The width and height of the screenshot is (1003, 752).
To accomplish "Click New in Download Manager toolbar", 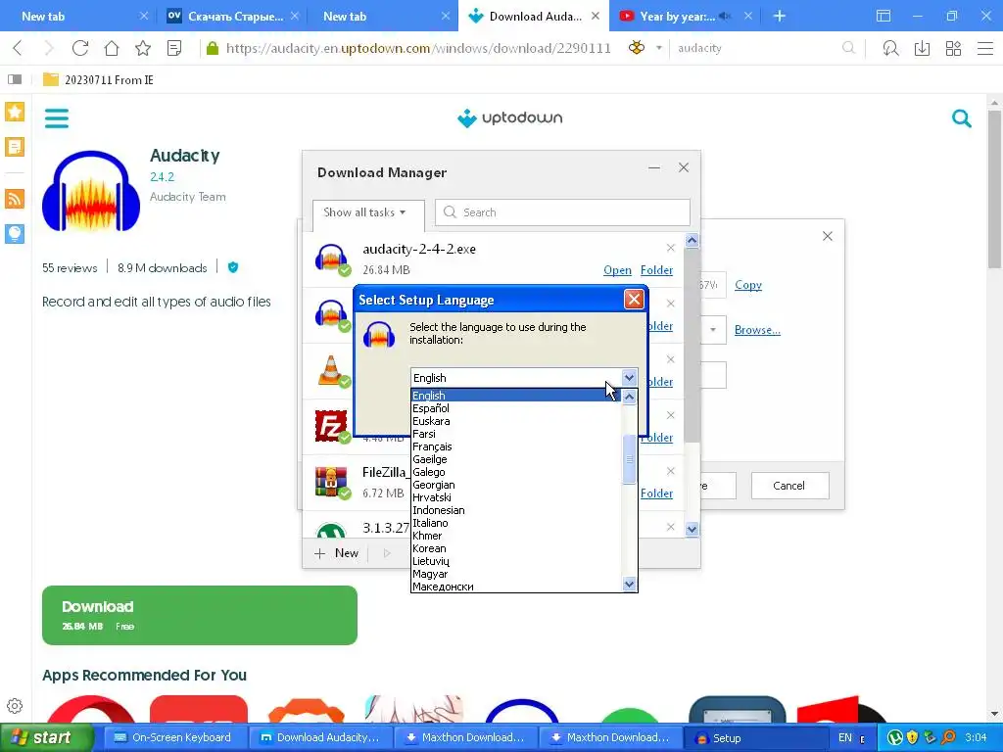I will [337, 554].
